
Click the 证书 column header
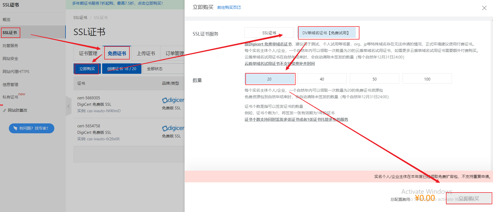(81, 83)
